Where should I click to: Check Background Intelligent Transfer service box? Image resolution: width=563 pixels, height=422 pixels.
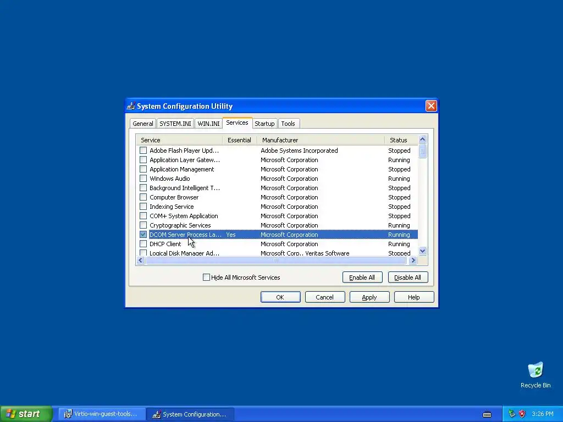click(143, 188)
